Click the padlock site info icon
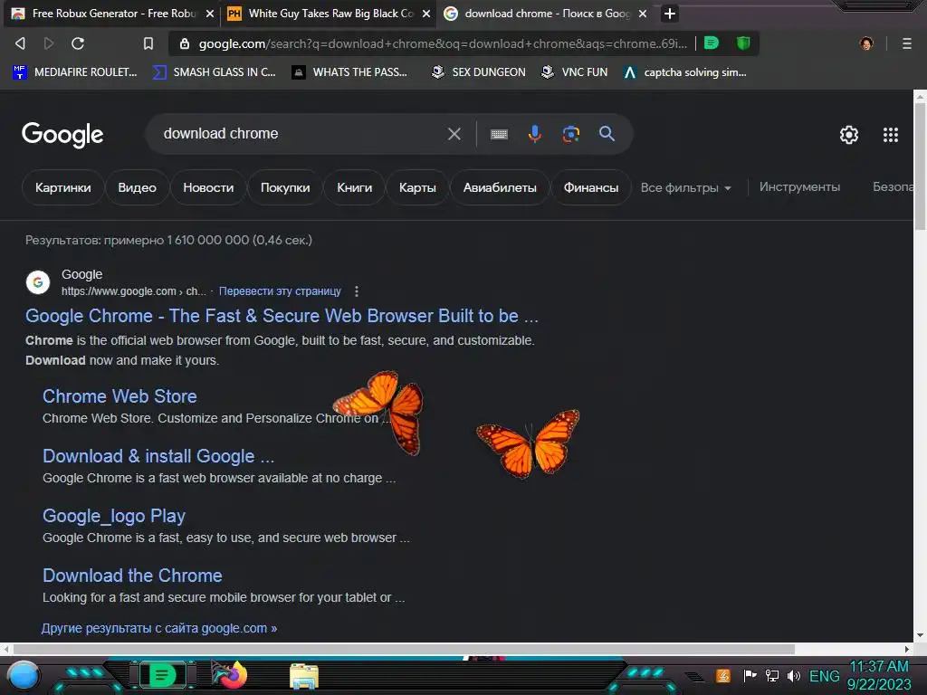927x695 pixels. coord(185,43)
